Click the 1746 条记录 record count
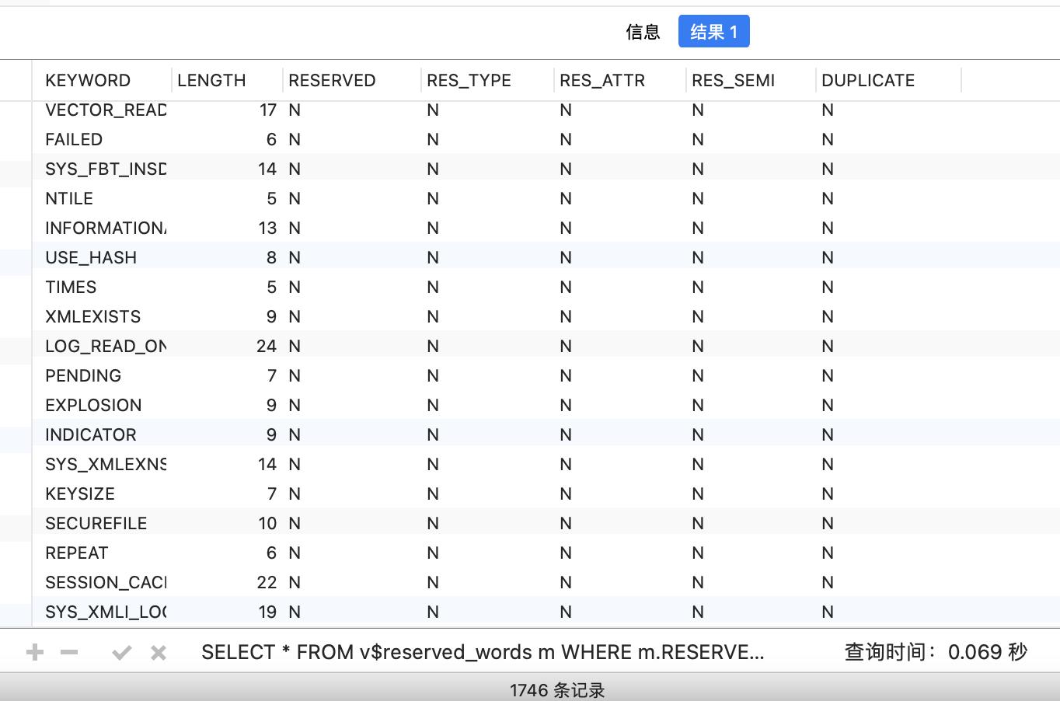 point(558,689)
